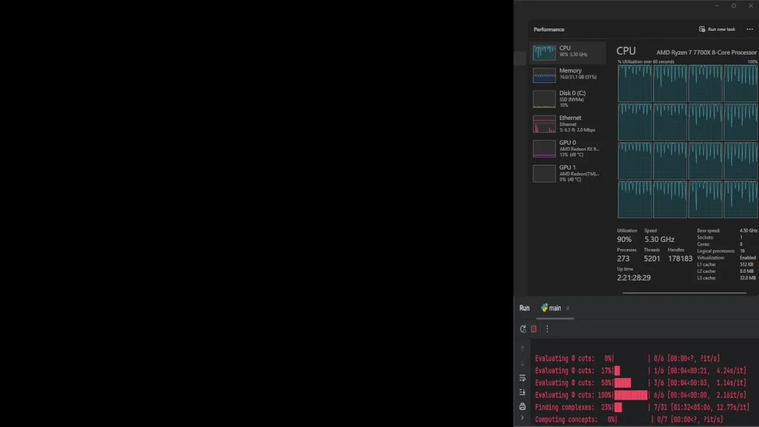The height and width of the screenshot is (427, 759).
Task: Click the Up time value 2:21:28:29
Action: click(x=634, y=278)
